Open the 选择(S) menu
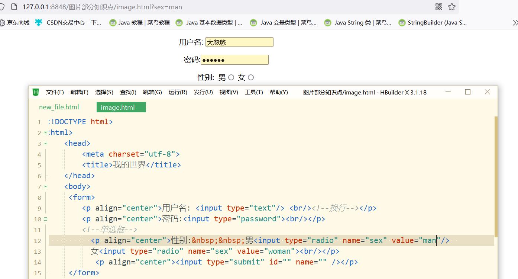This screenshot has width=518, height=279. [104, 92]
